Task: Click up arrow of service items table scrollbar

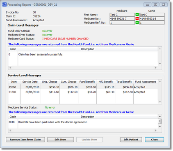Action: pyautogui.click(x=160, y=82)
